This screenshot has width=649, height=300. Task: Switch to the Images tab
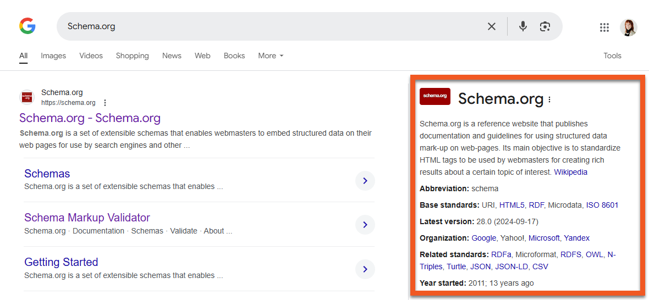53,55
